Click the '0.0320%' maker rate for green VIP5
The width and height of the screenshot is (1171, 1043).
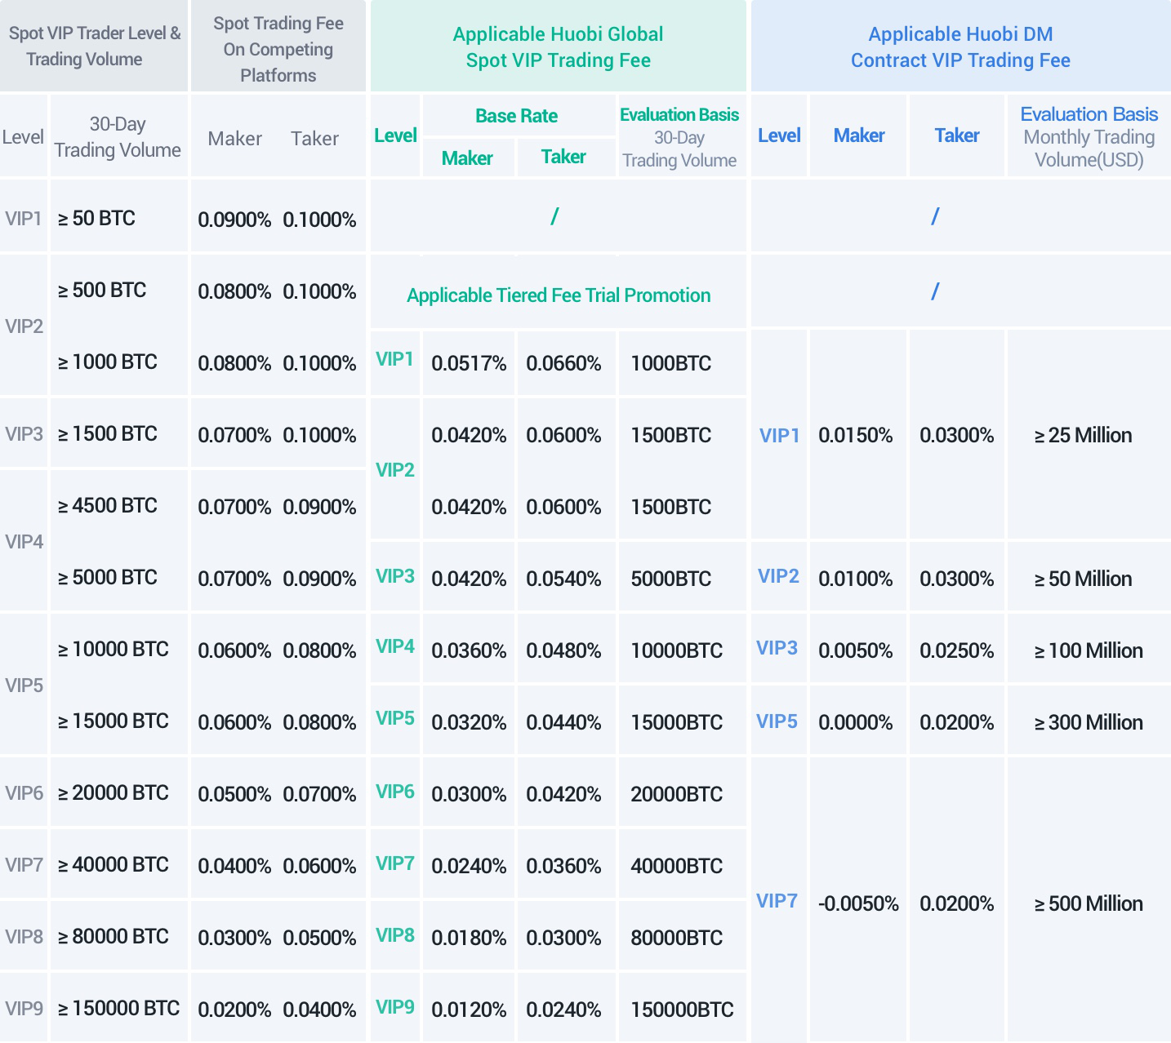point(469,722)
